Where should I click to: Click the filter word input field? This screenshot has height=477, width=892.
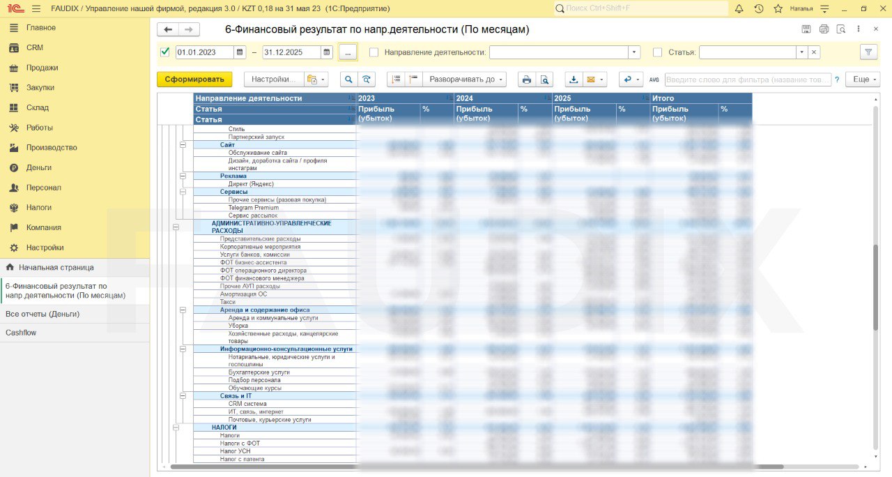(747, 79)
